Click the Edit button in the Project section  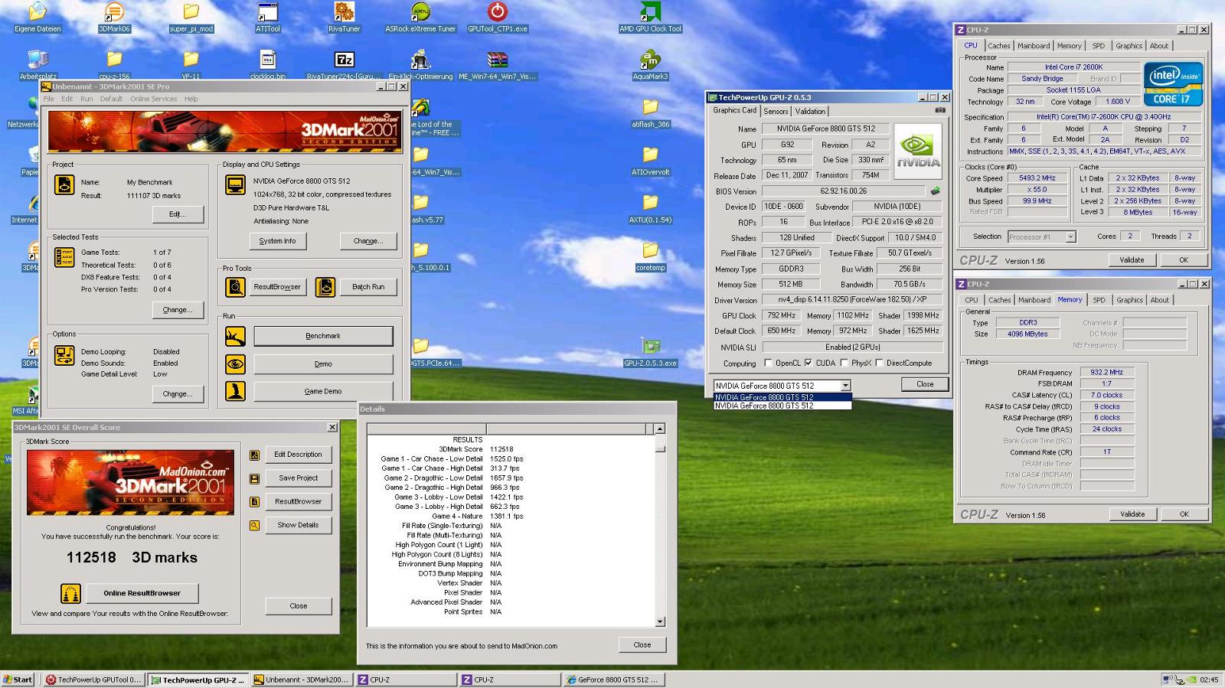177,214
